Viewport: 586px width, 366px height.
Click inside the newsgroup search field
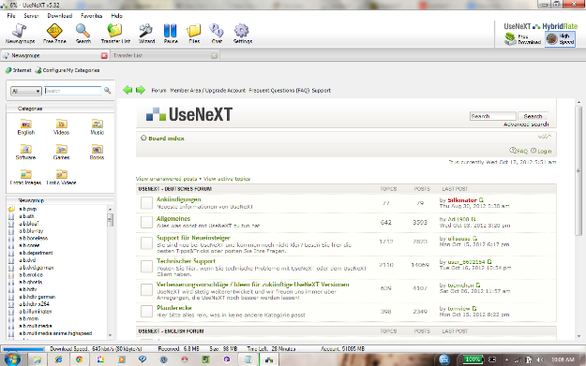72,91
